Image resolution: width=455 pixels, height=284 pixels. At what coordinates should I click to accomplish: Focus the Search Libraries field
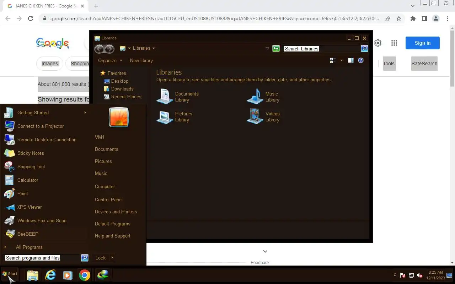(321, 49)
